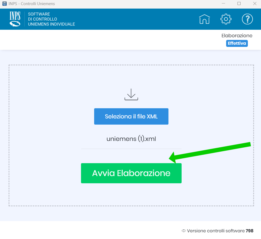Screen dimensions: 261x239
Task: Click the INPS - Controlli Uniemens window title
Action: point(32,4)
